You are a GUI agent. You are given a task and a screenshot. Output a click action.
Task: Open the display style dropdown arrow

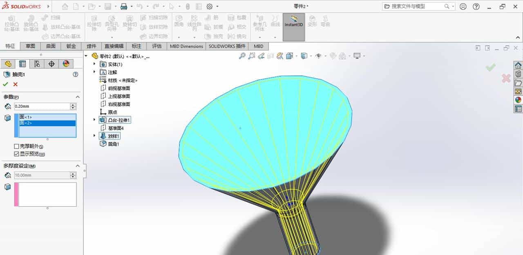pyautogui.click(x=311, y=56)
